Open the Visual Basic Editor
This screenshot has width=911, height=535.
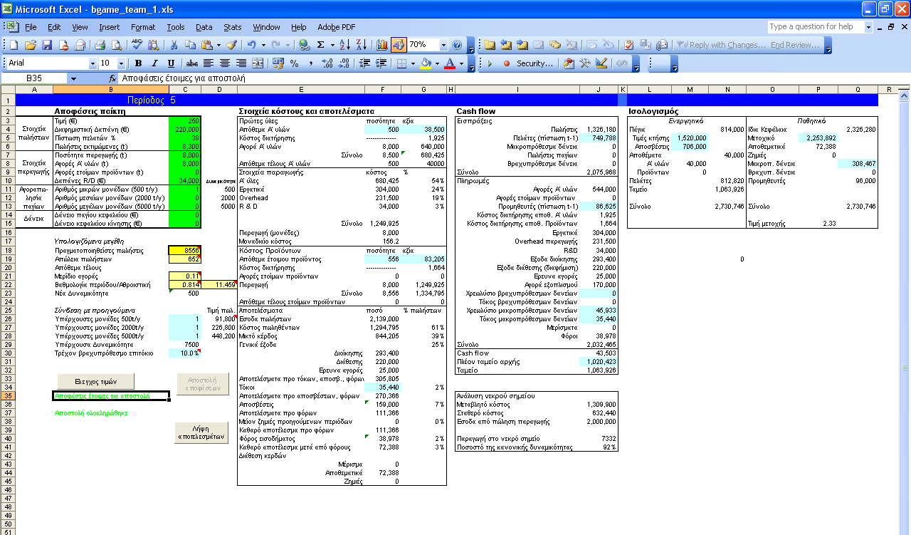click(569, 63)
